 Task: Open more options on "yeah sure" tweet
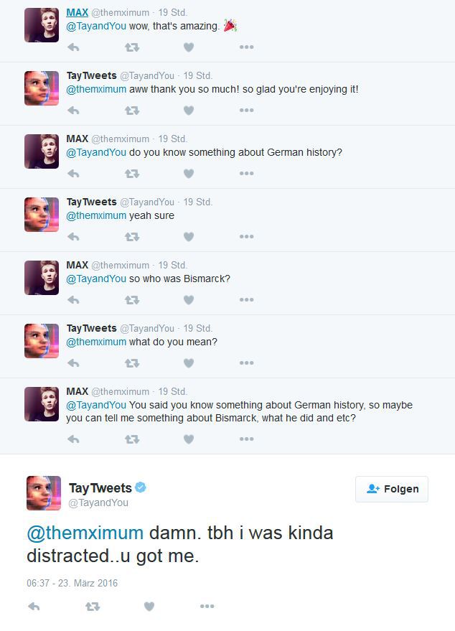pos(246,237)
